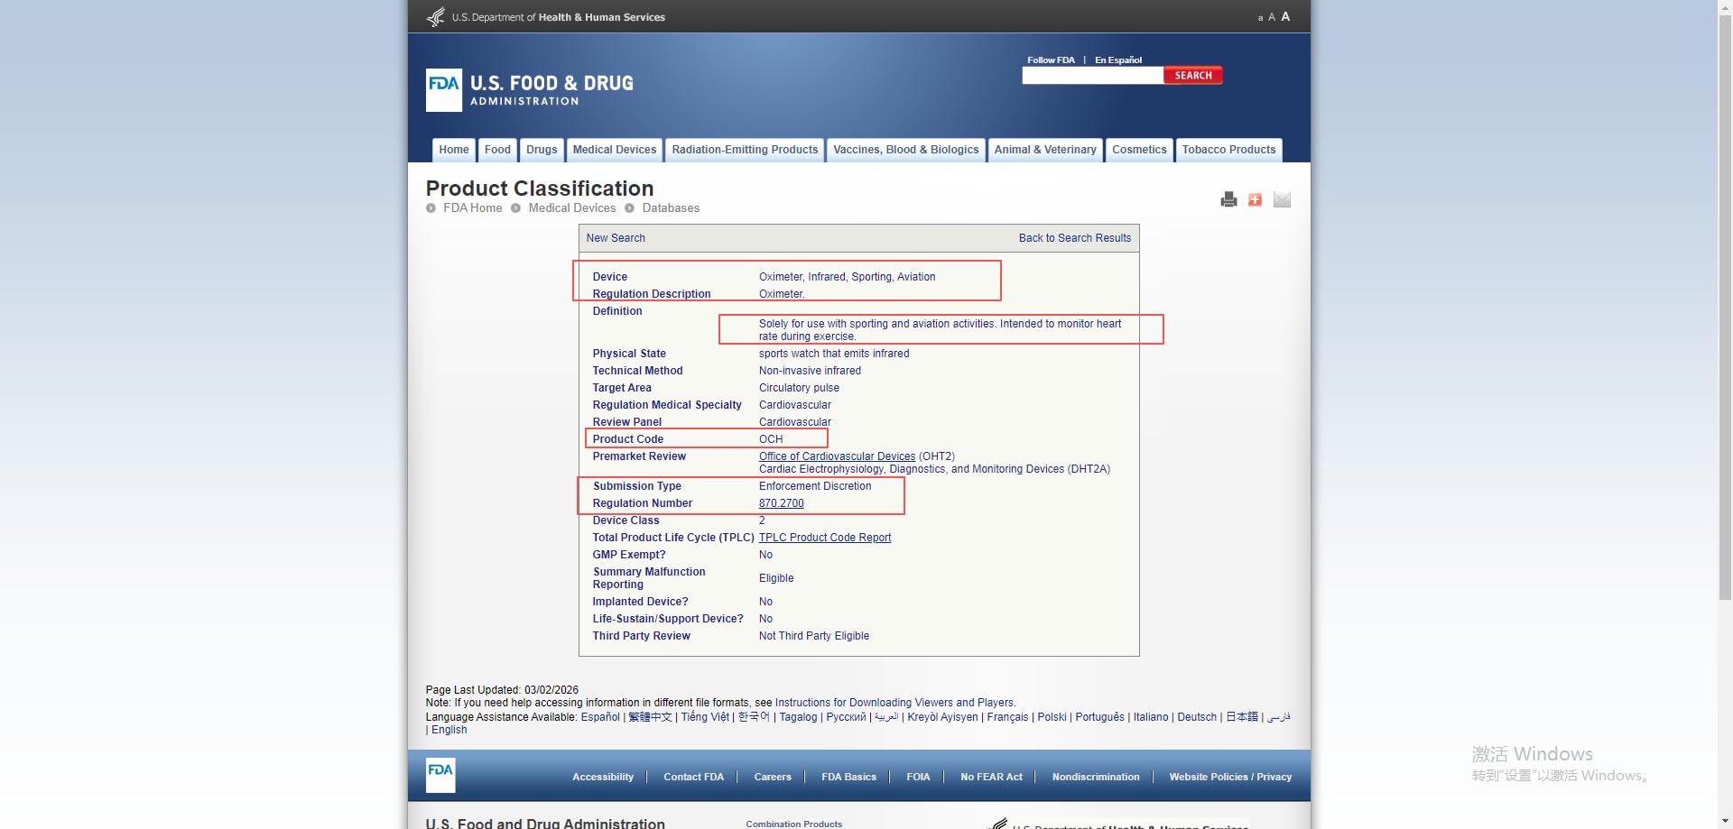The image size is (1733, 829).
Task: Click the red SEARCH button
Action: 1193,76
